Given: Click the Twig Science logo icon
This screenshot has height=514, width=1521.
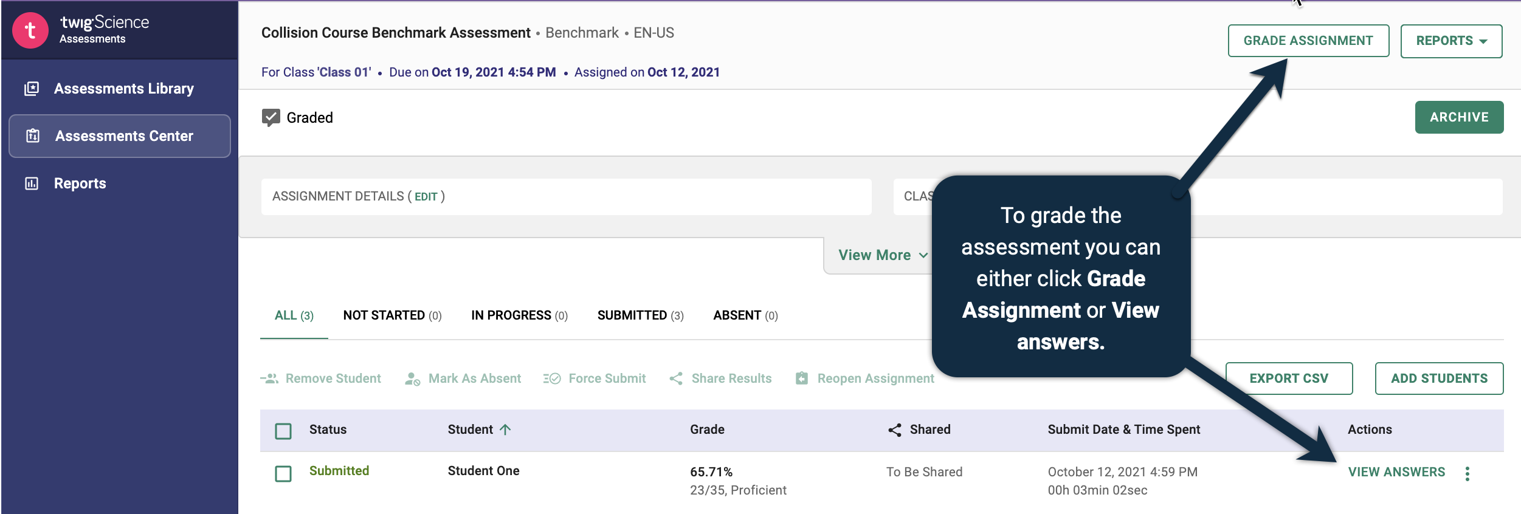Looking at the screenshot, I should (30, 30).
